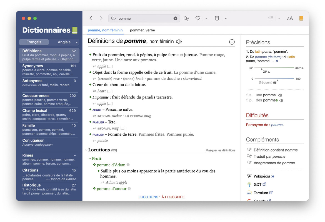Click the frequency scale marker at 56

pos(277,80)
